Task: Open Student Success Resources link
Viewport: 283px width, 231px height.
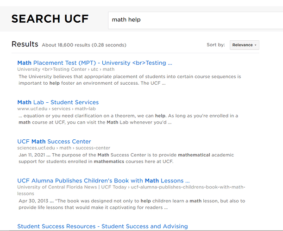Action: [x=102, y=226]
